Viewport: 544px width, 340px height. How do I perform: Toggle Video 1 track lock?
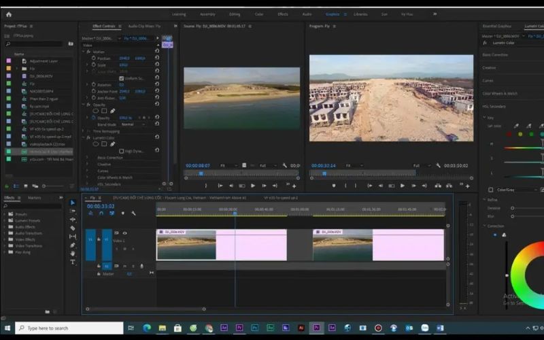tap(99, 239)
